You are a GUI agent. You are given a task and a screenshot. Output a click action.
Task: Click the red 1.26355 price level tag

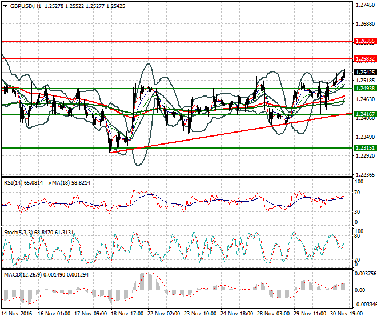click(365, 41)
